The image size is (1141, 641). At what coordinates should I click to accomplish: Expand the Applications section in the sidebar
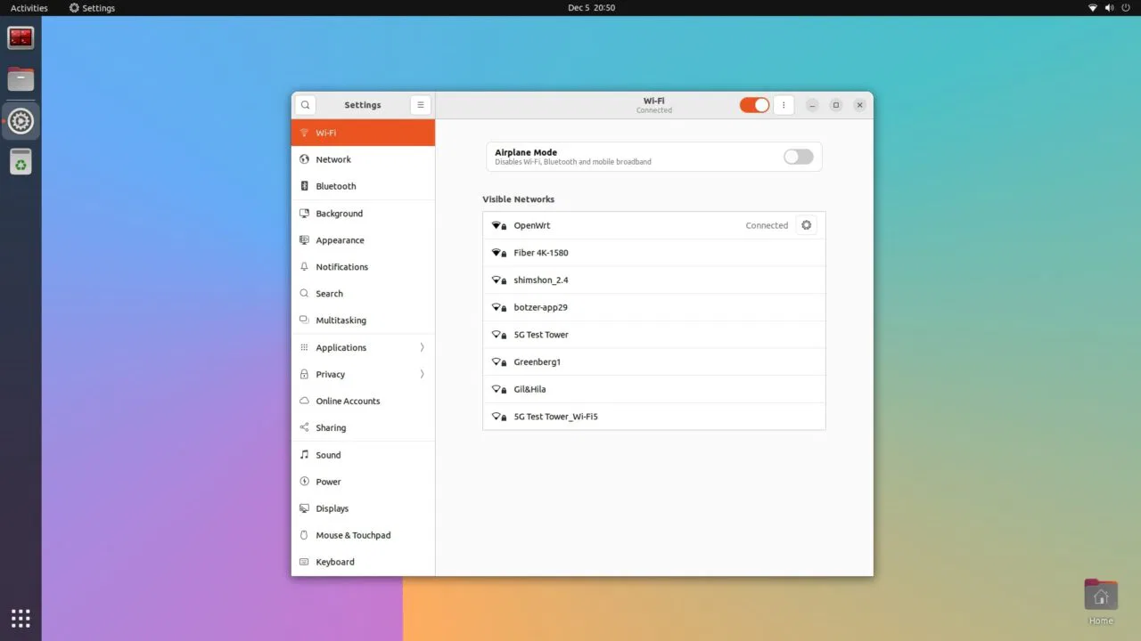click(x=423, y=347)
